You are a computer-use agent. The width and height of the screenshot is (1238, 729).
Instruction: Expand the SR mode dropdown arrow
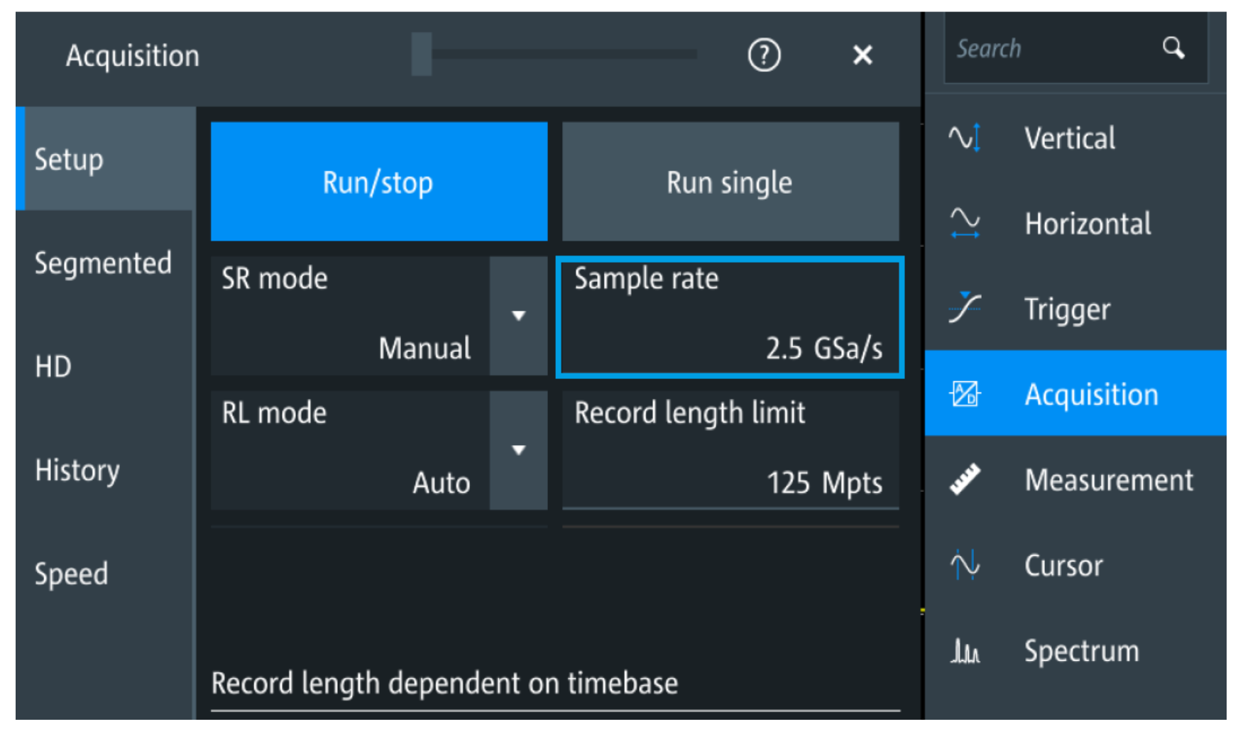(x=518, y=316)
